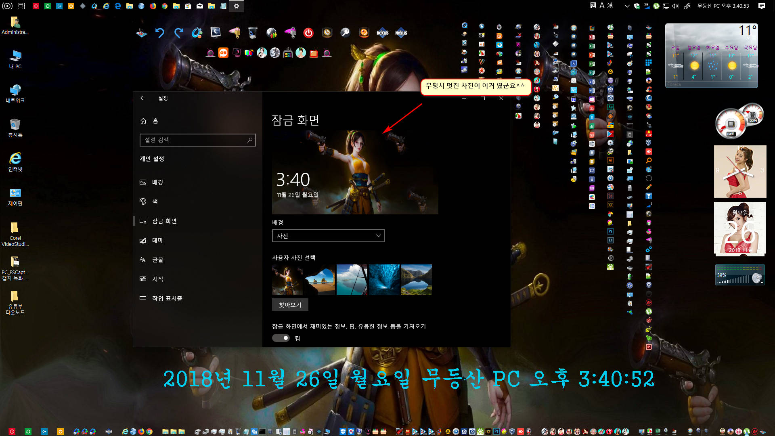Launch Adobe Audition (Au) icon
This screenshot has width=775, height=436.
[x=610, y=107]
